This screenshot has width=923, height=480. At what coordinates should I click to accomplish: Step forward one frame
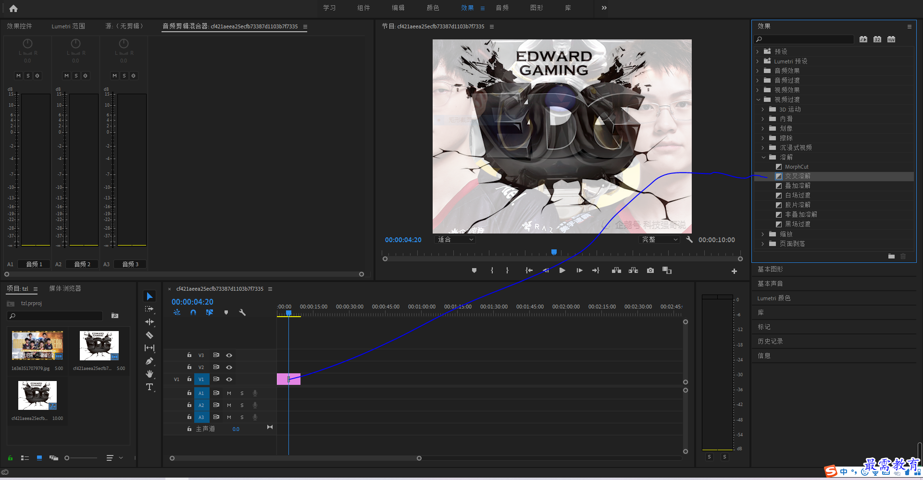579,271
